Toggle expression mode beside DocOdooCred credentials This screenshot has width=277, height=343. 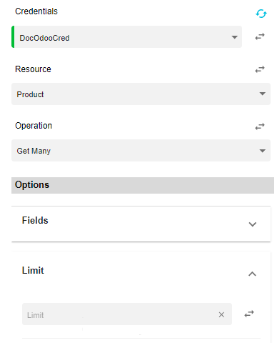tap(260, 36)
